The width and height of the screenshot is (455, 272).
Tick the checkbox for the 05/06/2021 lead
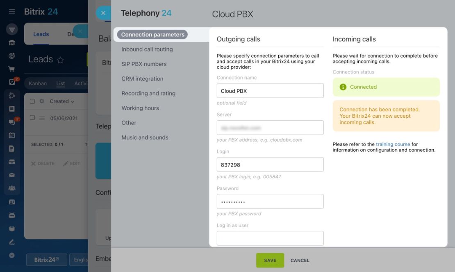point(32,118)
